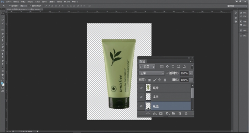Viewport: 249px width, 133px height.
Task: Toggle shape layer filter
Action: pyautogui.click(x=179, y=67)
